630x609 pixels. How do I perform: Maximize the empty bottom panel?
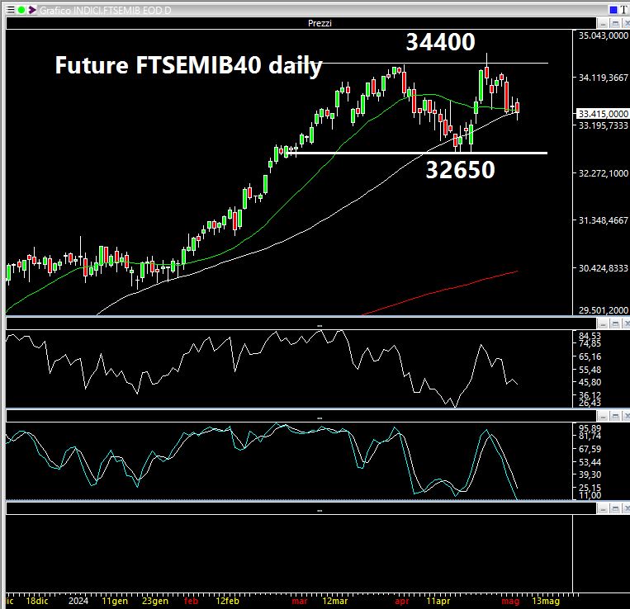click(615, 509)
